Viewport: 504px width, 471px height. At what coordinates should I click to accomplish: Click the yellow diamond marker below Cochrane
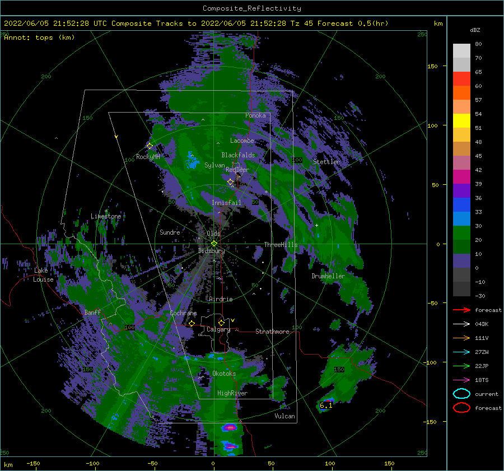pos(192,324)
